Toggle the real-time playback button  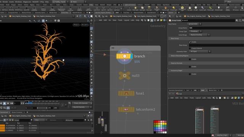tap(8, 108)
